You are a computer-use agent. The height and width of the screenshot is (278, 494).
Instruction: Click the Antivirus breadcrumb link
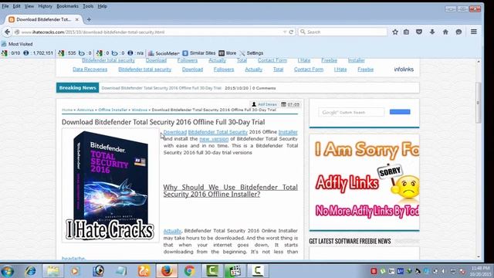[x=86, y=110]
